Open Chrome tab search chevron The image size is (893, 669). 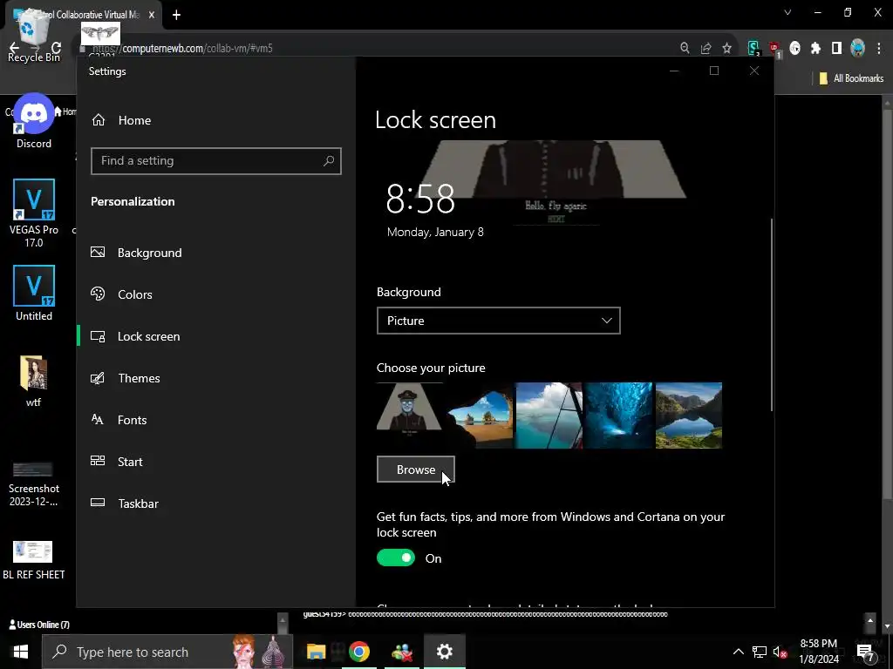787,12
